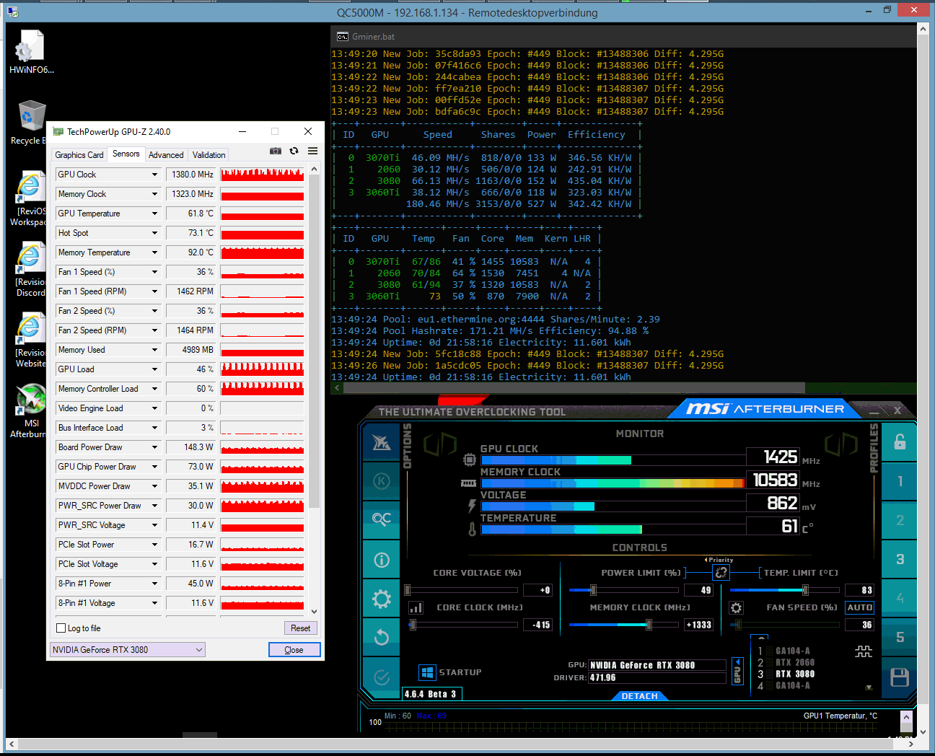Expand the Memory Clock sensor dropdown
The image size is (935, 756).
154,194
